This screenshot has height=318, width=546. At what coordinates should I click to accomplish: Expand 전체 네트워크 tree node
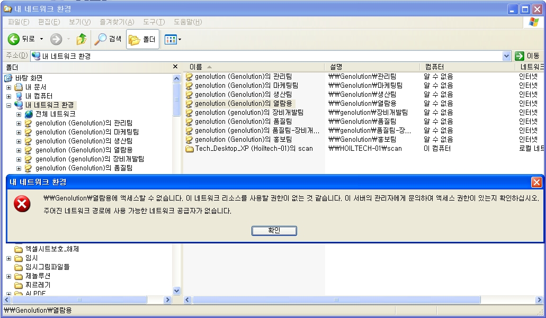pyautogui.click(x=19, y=114)
